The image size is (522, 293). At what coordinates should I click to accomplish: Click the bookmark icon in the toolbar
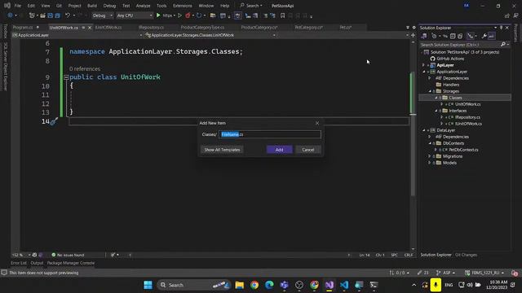point(283,15)
